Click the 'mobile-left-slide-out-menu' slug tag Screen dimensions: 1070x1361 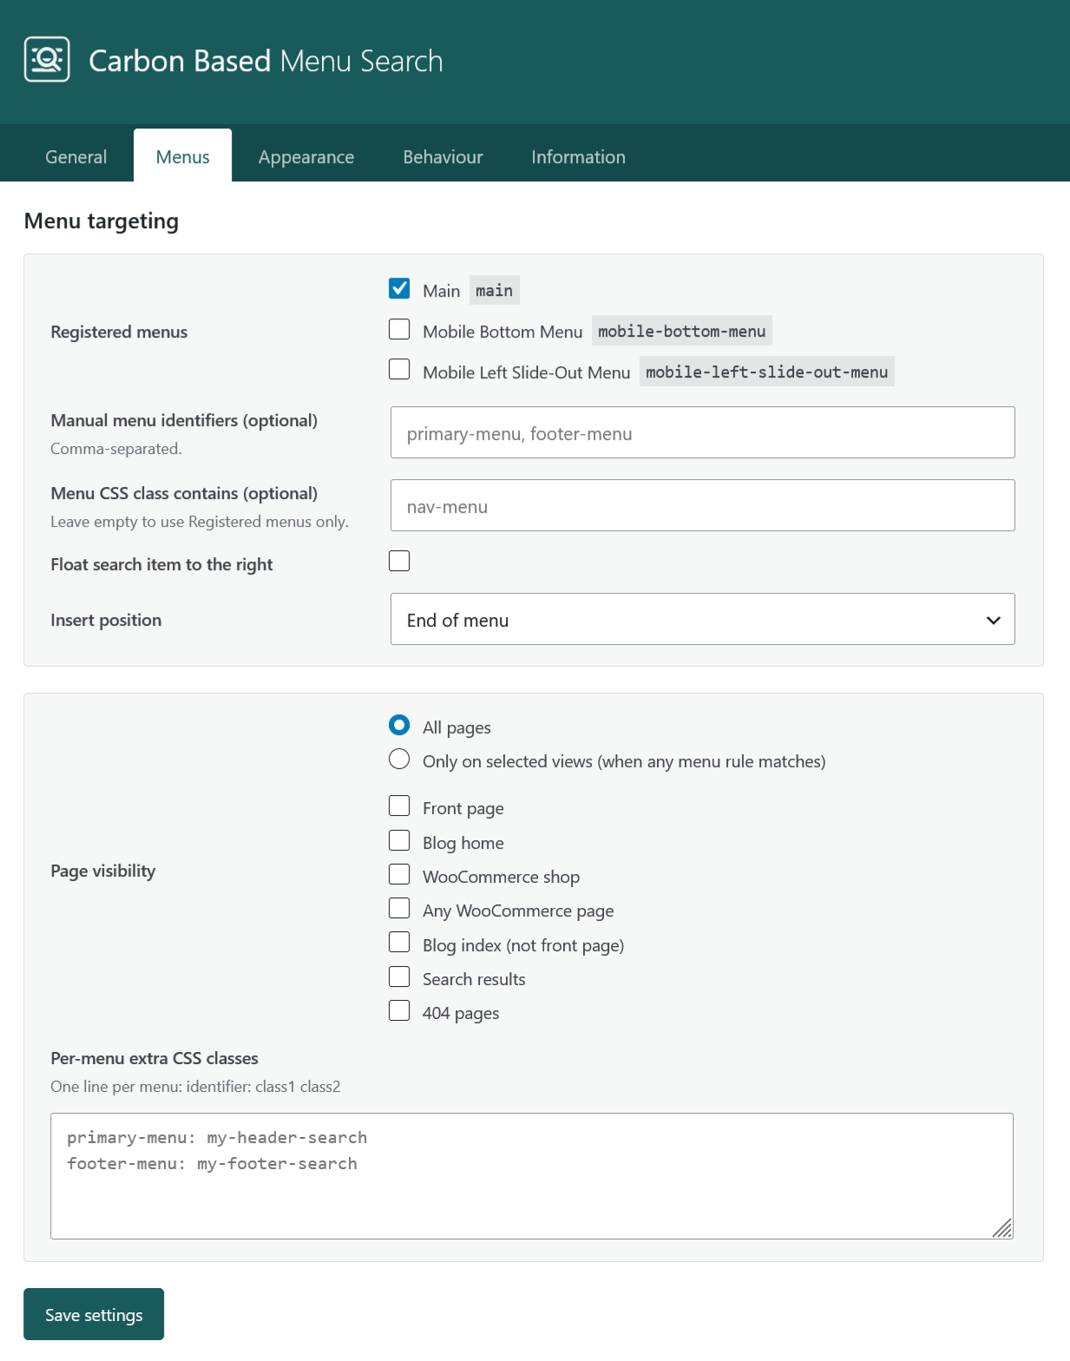point(766,371)
